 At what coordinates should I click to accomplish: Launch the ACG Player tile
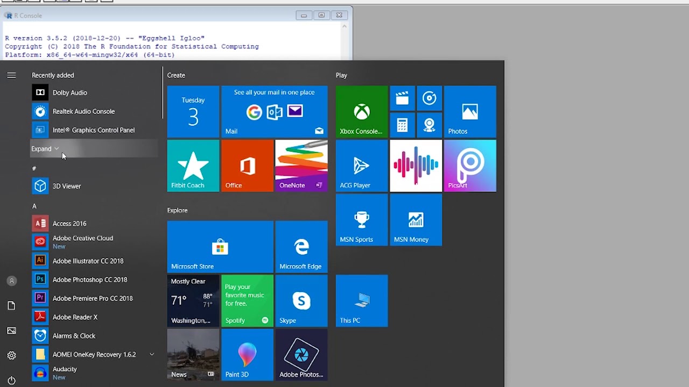[362, 166]
